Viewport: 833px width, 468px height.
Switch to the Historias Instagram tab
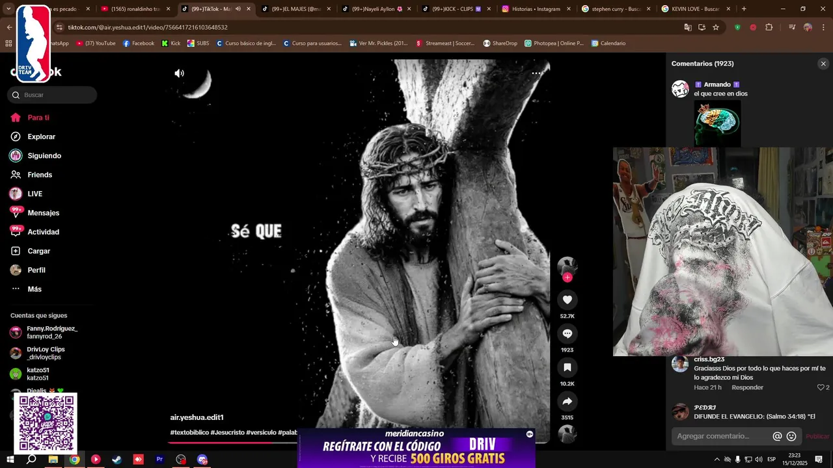536,9
